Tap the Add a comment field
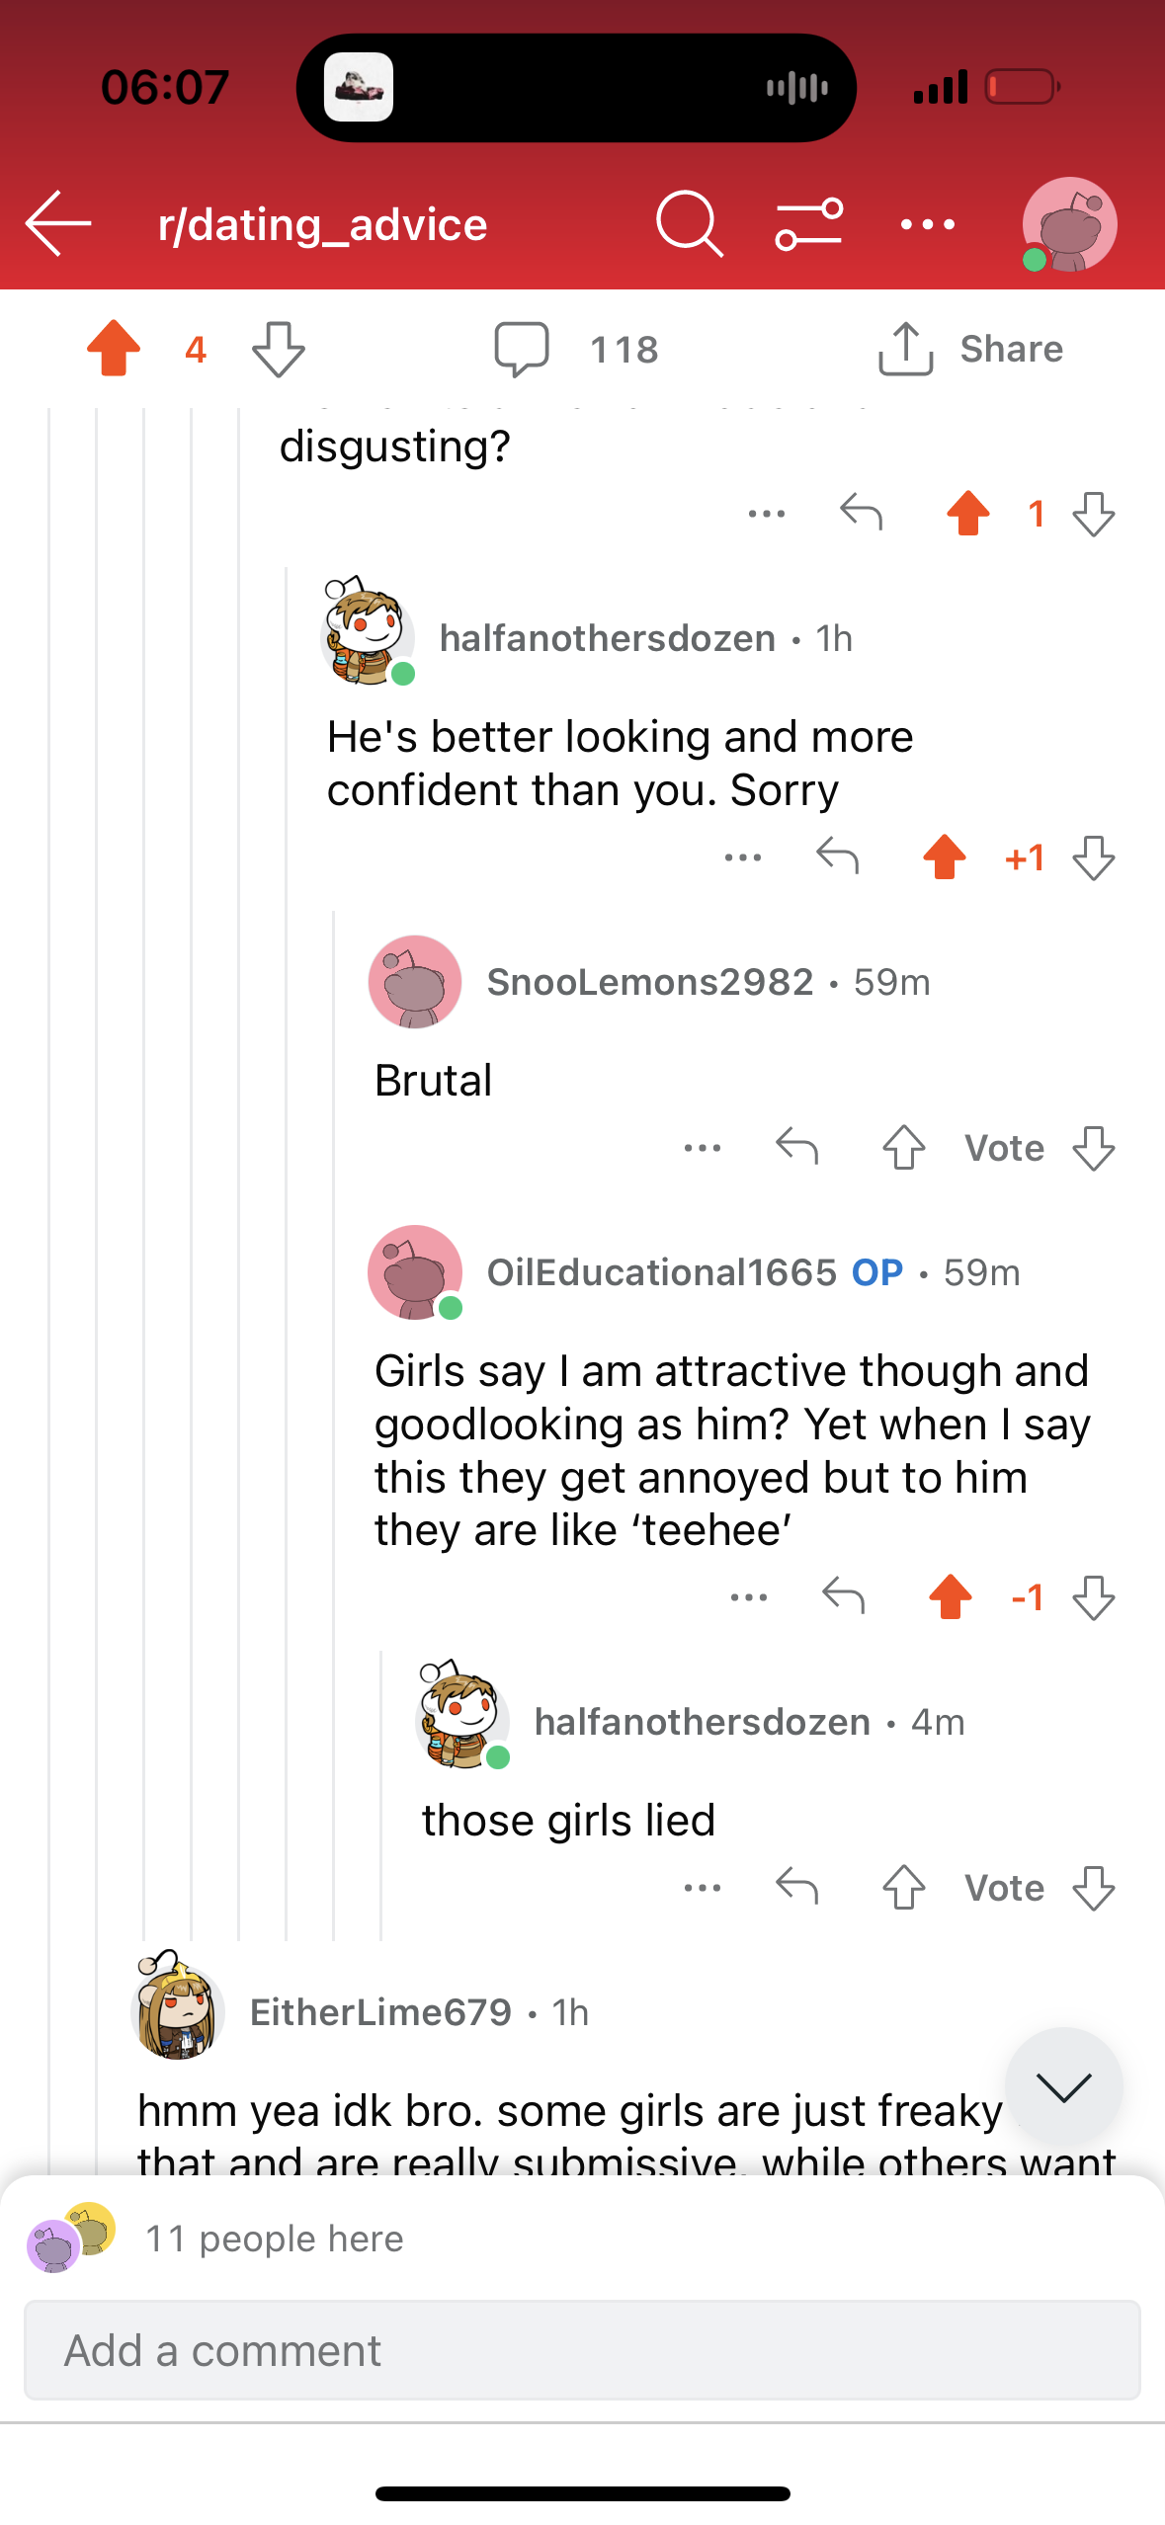 582,2350
